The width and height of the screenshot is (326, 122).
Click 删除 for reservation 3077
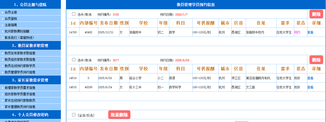point(316,60)
